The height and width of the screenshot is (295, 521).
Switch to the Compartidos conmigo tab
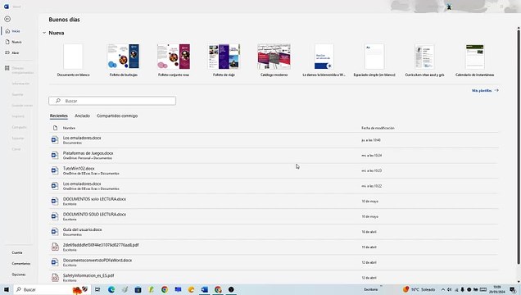tap(117, 116)
